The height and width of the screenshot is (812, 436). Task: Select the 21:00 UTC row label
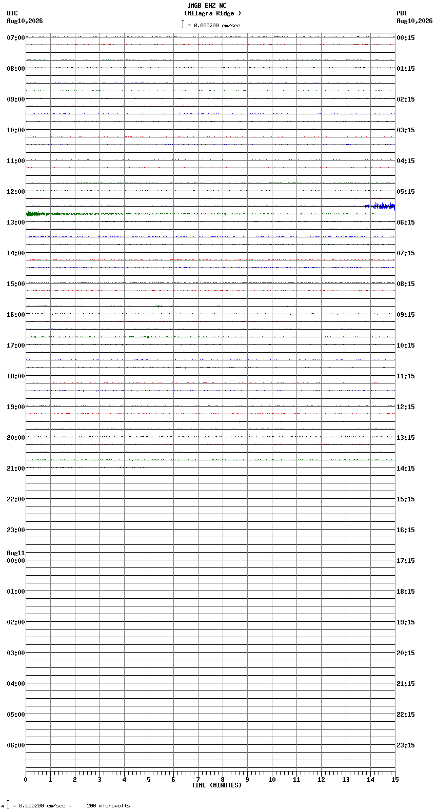[x=16, y=469]
